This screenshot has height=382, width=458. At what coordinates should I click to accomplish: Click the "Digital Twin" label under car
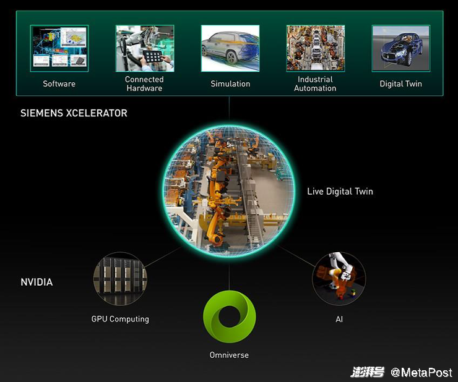[401, 84]
